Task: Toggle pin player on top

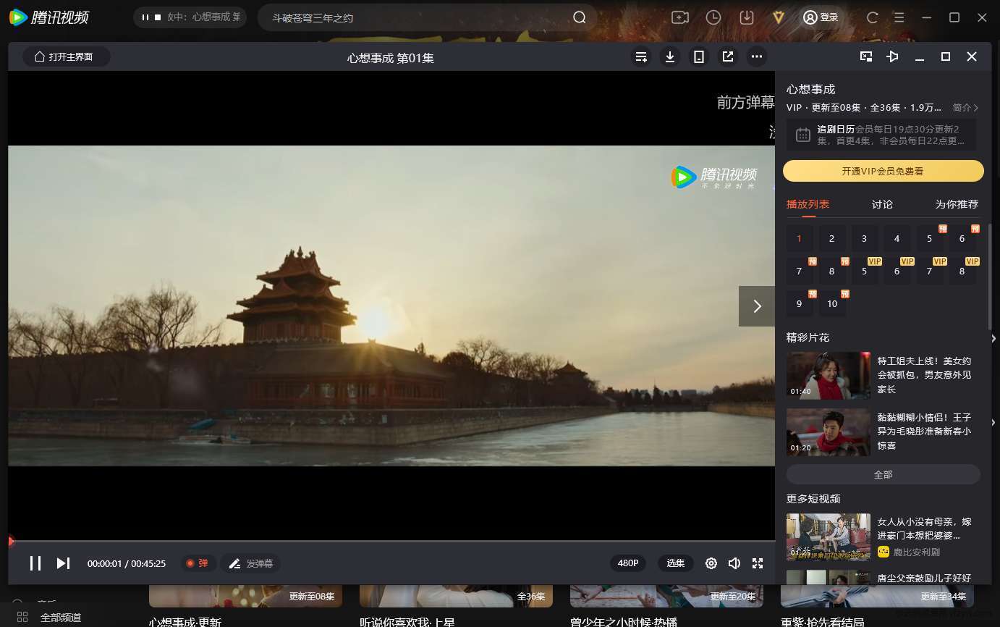Action: [x=893, y=56]
